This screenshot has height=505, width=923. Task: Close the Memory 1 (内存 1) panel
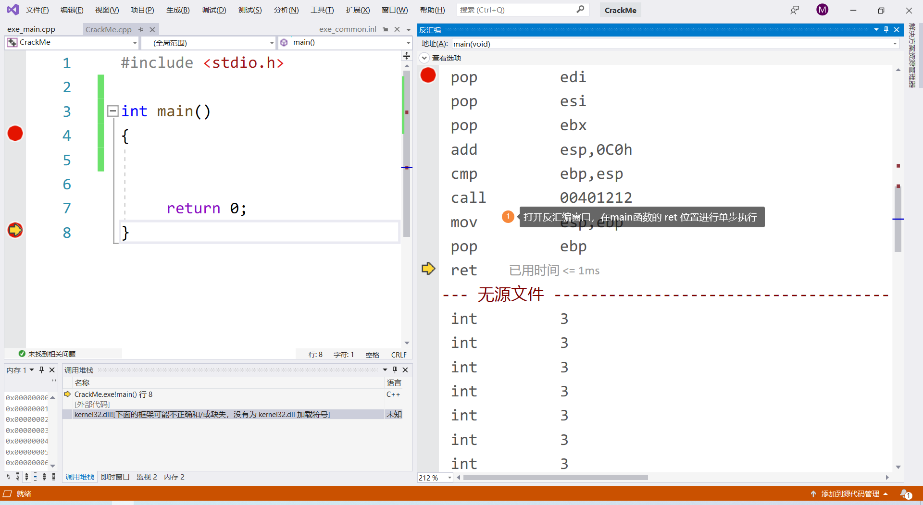pyautogui.click(x=52, y=370)
